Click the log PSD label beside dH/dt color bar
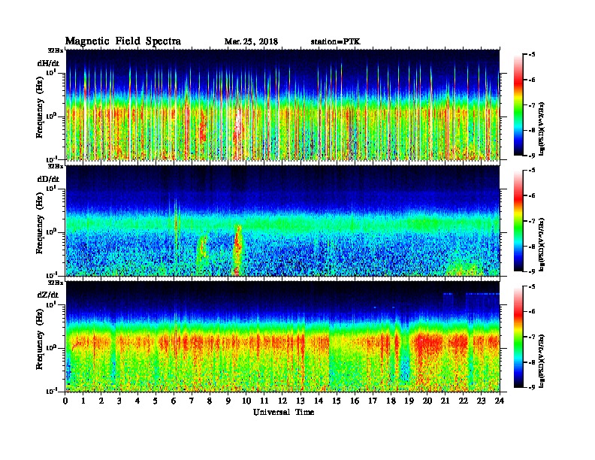The image size is (595, 460). tap(542, 129)
